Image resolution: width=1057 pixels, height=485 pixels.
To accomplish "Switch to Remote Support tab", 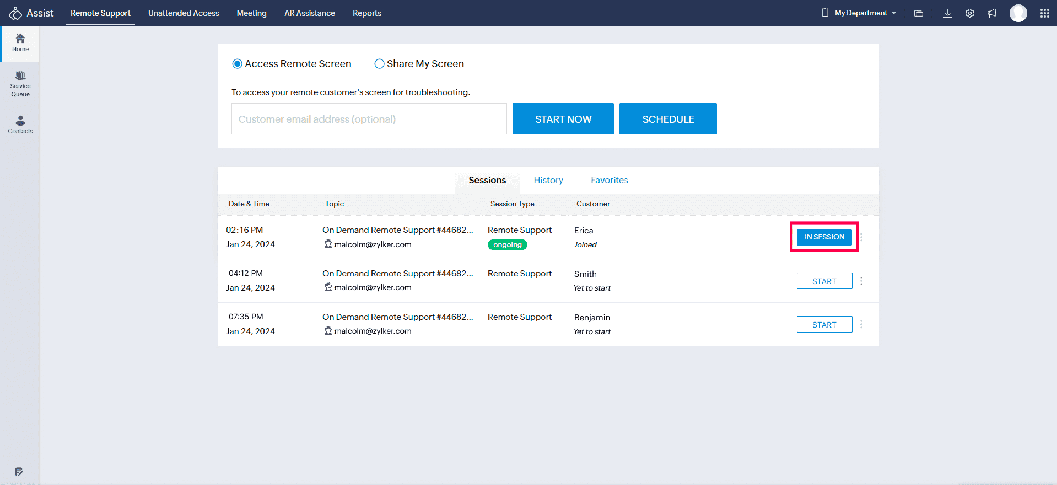I will (x=100, y=13).
